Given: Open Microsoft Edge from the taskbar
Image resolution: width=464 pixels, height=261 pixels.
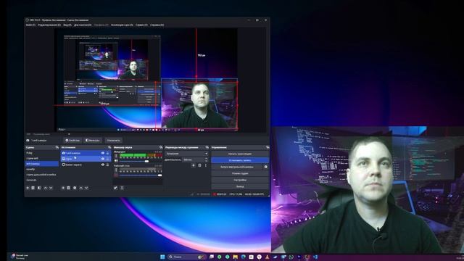Looking at the screenshot, I should tap(244, 257).
